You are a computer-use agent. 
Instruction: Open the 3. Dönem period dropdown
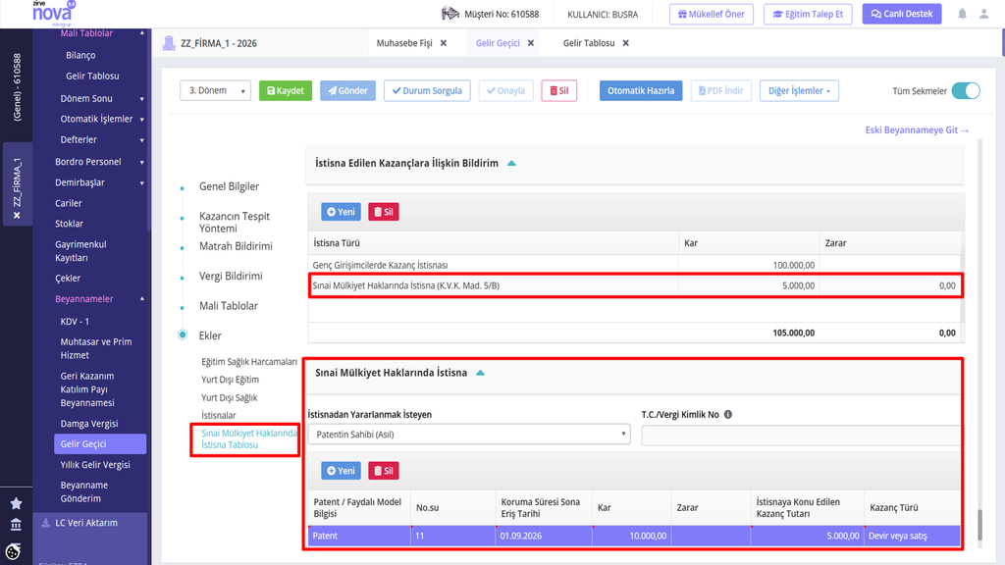point(215,91)
